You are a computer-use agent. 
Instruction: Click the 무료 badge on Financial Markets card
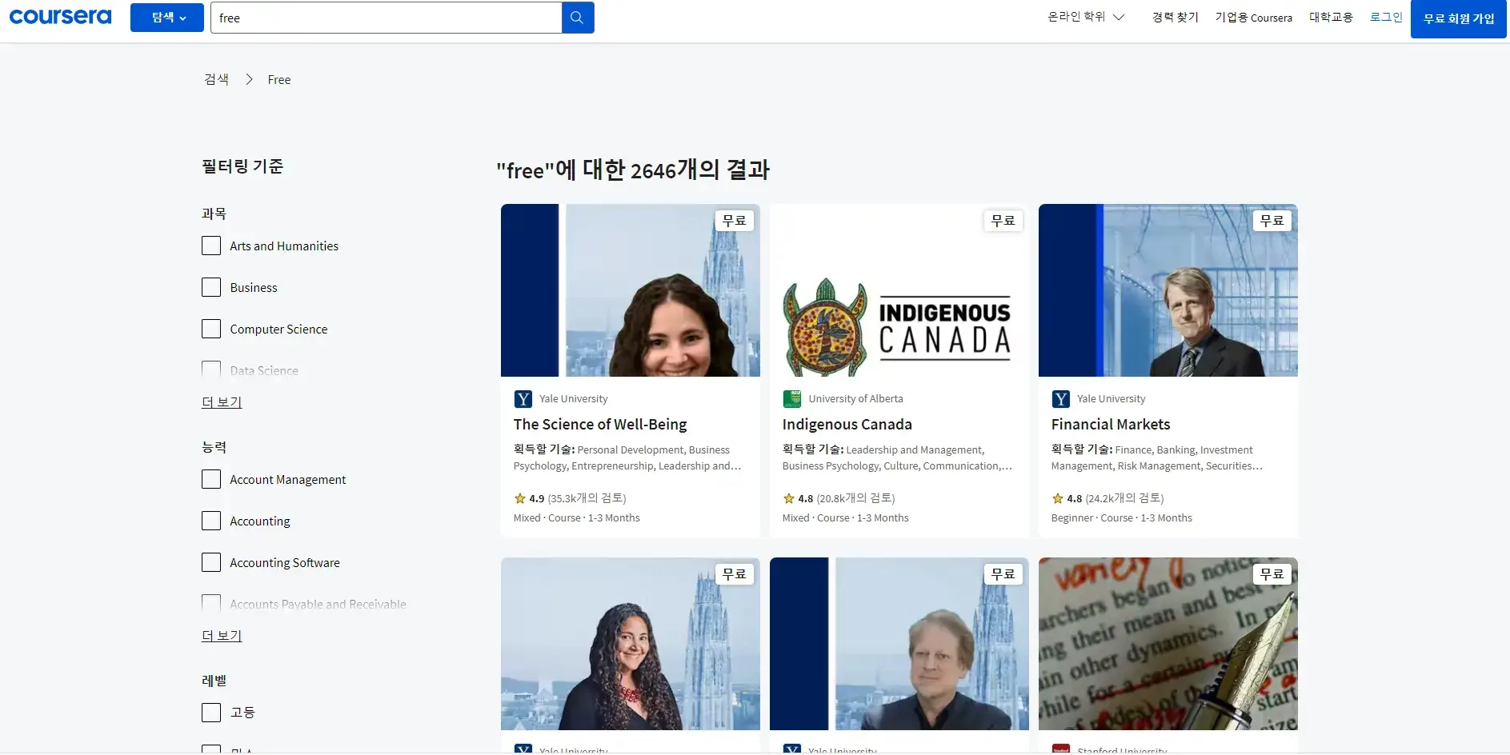tap(1272, 221)
